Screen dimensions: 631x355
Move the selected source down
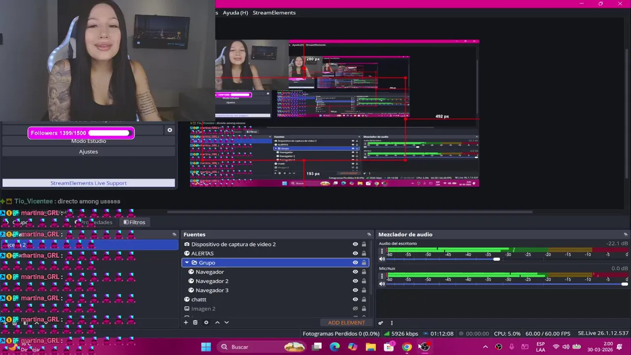point(226,322)
